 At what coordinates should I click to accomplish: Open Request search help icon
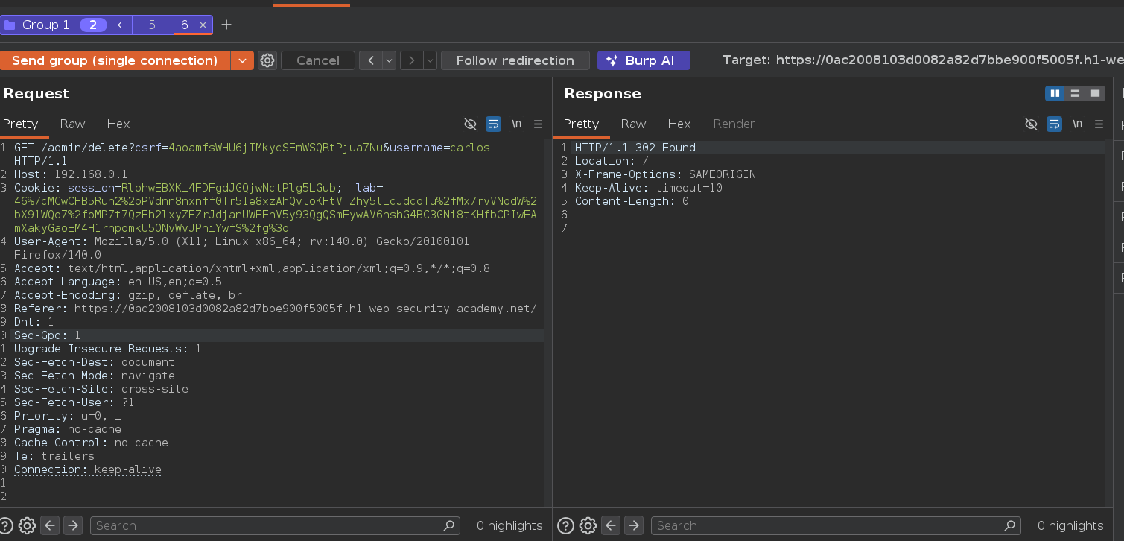pos(5,525)
